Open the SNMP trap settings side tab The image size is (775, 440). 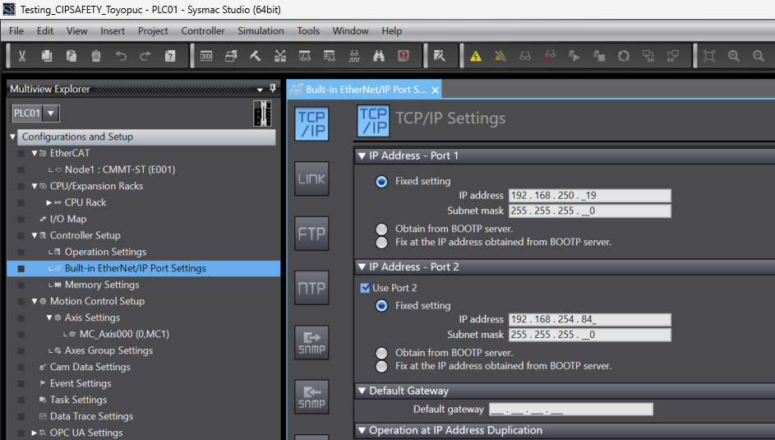pyautogui.click(x=311, y=396)
